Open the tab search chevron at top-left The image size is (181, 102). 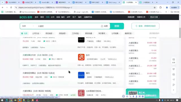point(2,2)
